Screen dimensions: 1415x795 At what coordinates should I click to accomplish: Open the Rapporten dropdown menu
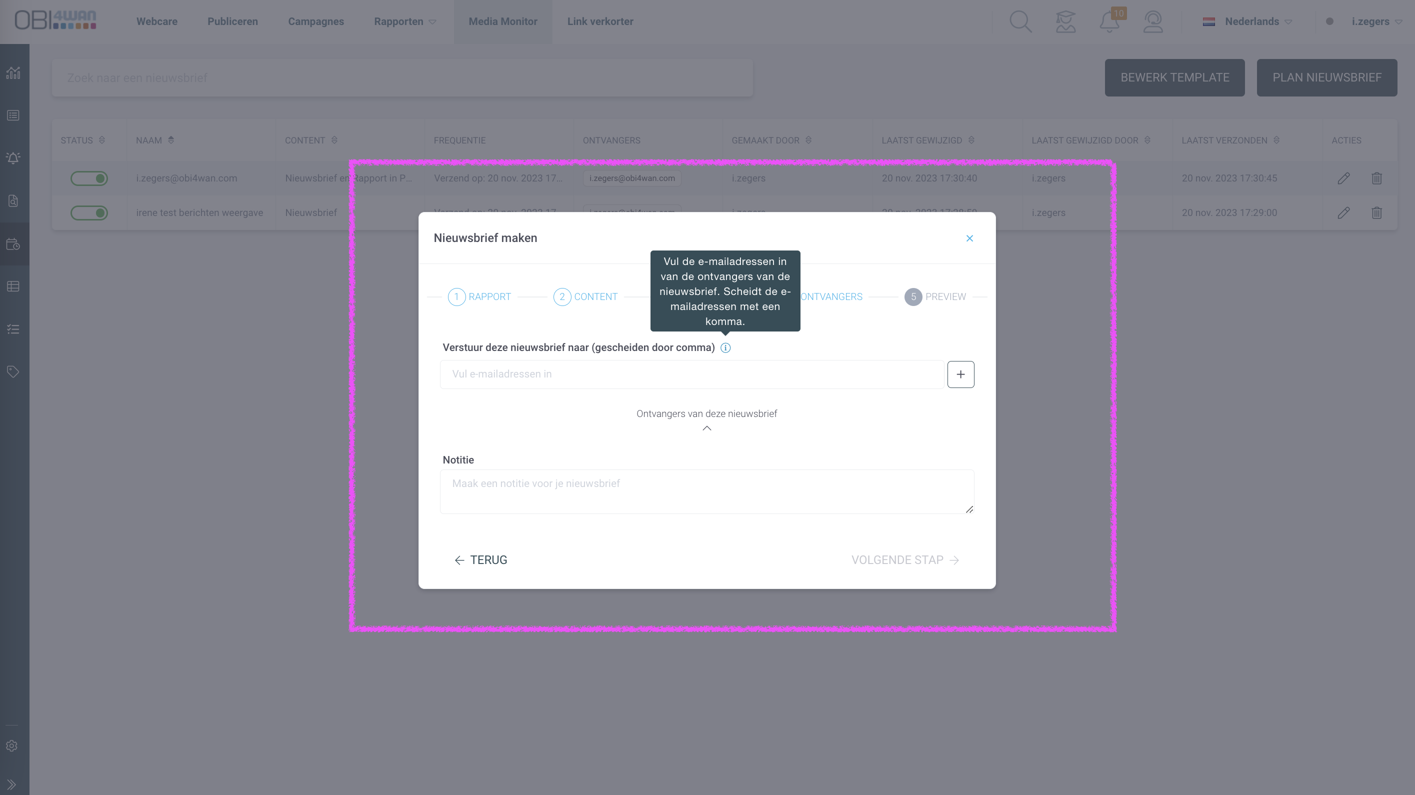point(405,21)
